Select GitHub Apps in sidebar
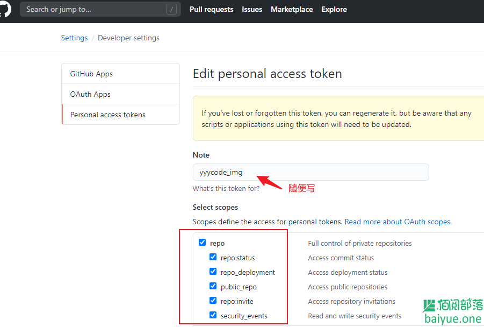 (121, 74)
